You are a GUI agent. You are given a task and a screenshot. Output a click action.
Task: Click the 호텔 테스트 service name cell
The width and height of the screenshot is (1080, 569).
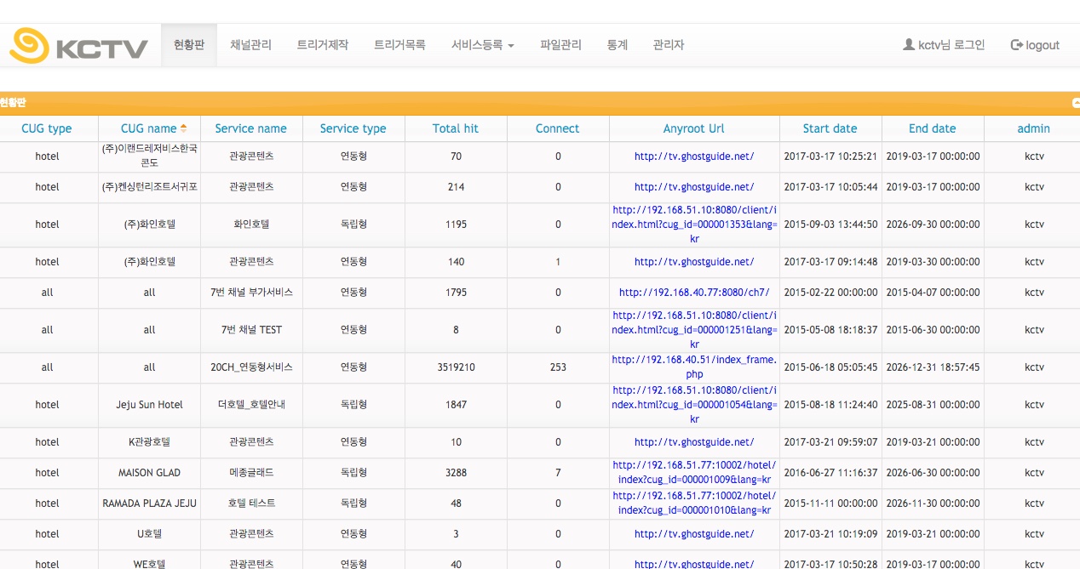[251, 504]
